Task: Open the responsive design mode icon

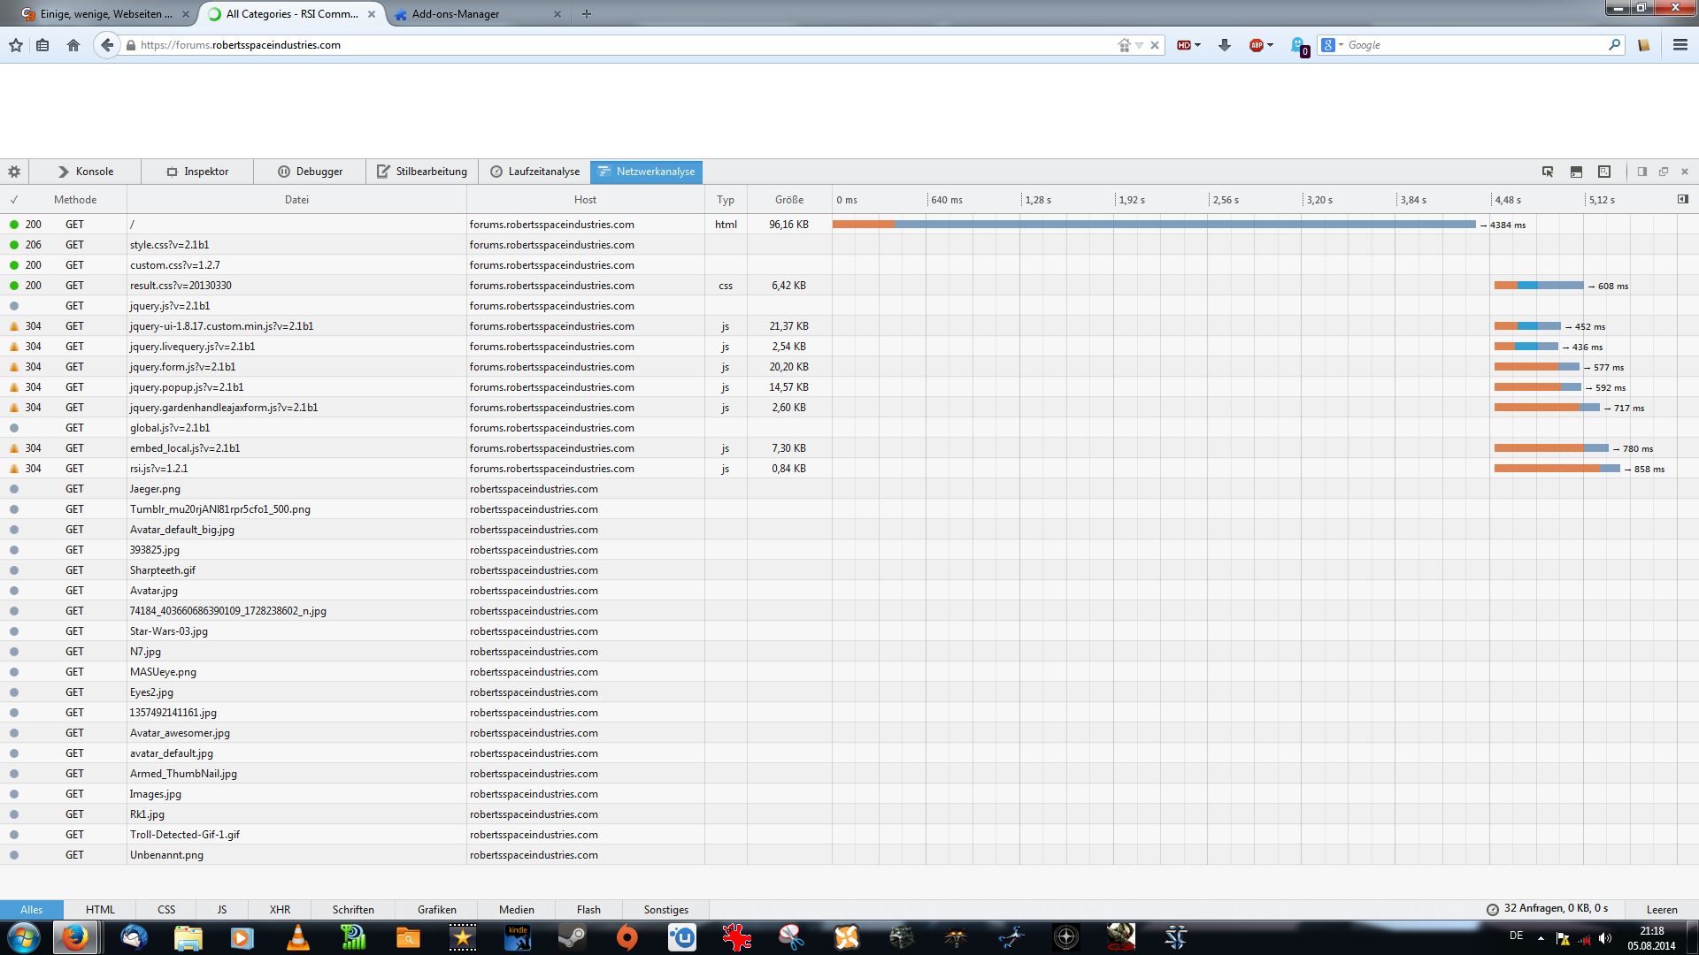Action: [1604, 172]
